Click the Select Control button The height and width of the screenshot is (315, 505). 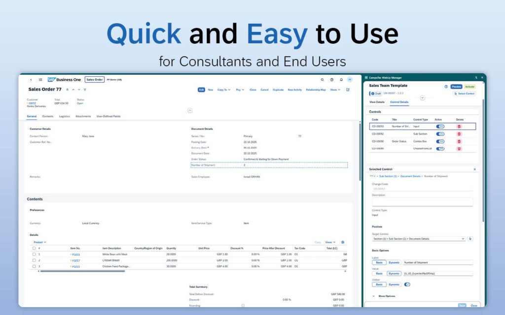point(464,94)
